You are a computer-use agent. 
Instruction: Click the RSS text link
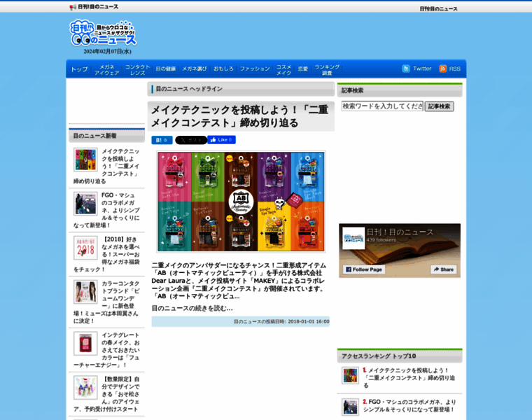click(454, 69)
